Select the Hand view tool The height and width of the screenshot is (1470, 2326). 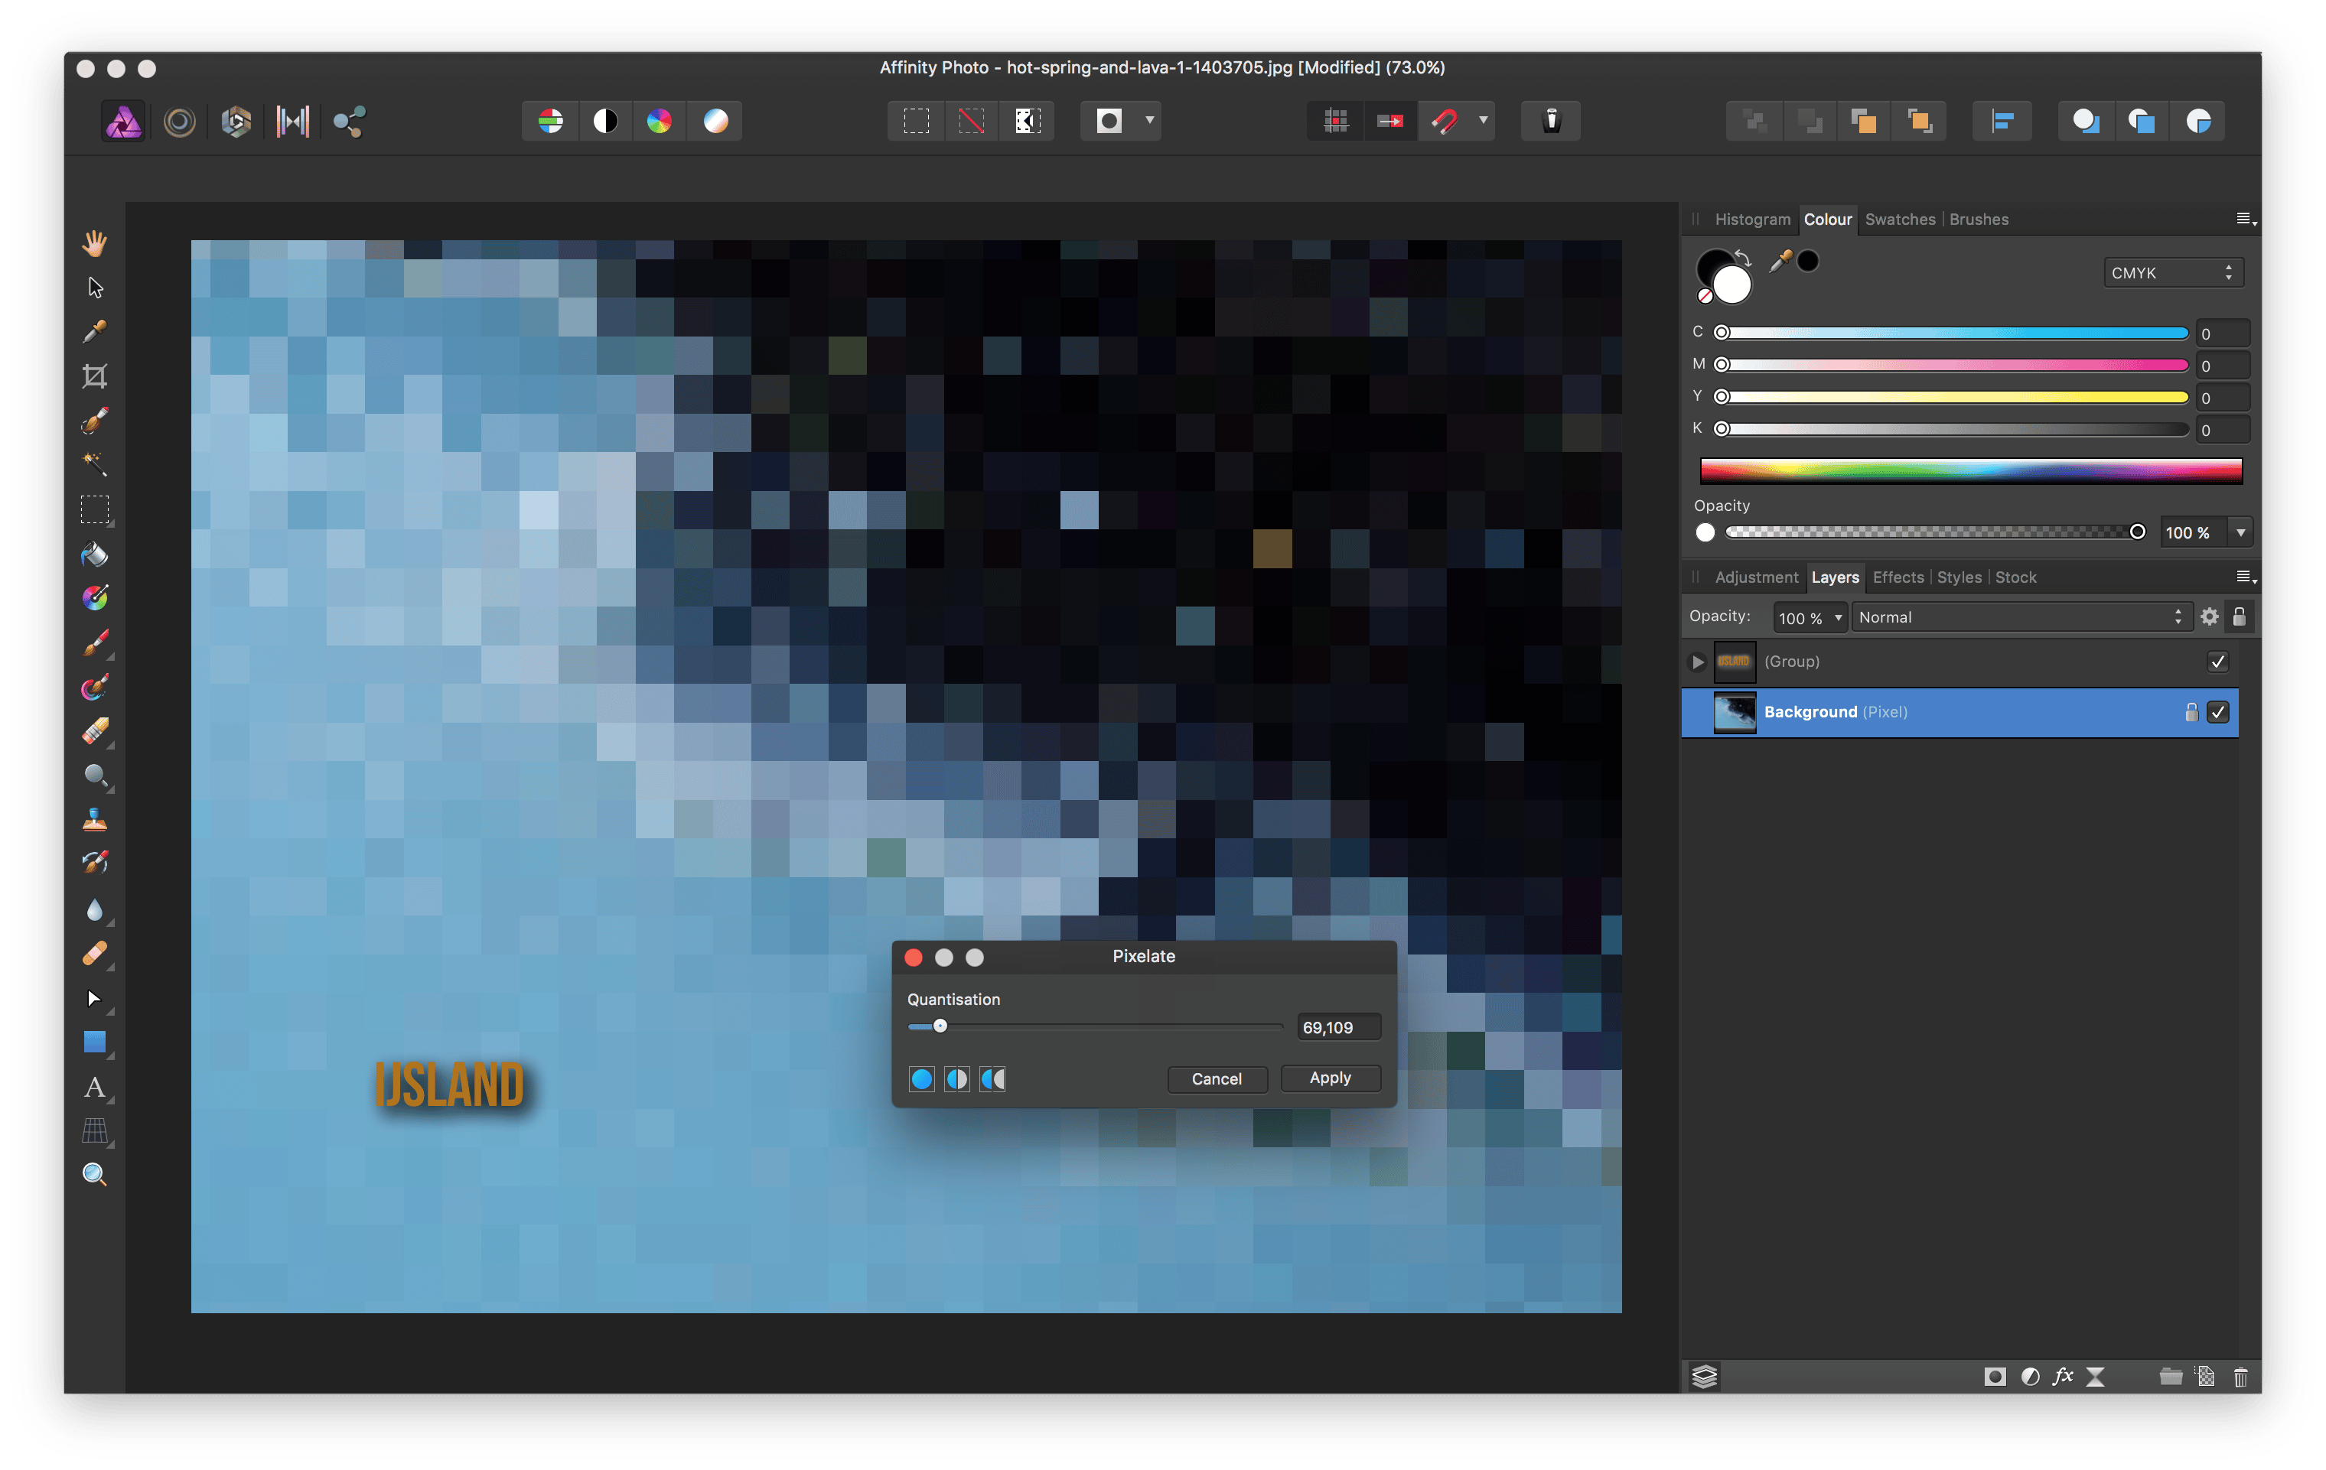[93, 243]
